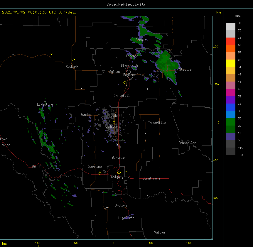Click the Lacombe city label
The image size is (253, 247).
132,56
